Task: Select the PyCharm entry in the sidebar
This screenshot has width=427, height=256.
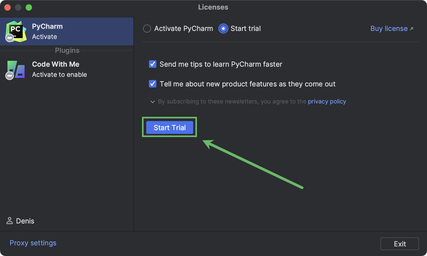Action: (x=67, y=31)
